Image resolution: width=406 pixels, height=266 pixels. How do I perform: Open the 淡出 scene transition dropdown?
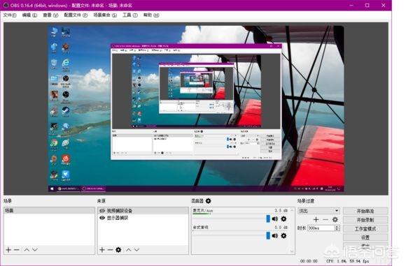coord(318,211)
